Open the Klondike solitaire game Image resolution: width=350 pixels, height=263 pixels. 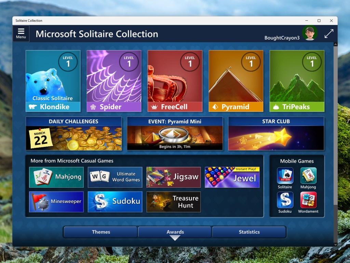tap(53, 81)
